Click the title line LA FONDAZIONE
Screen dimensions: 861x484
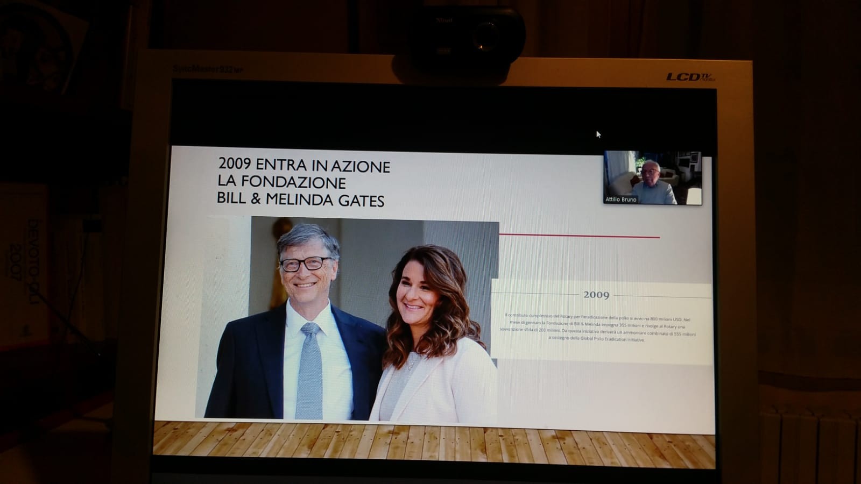point(281,182)
